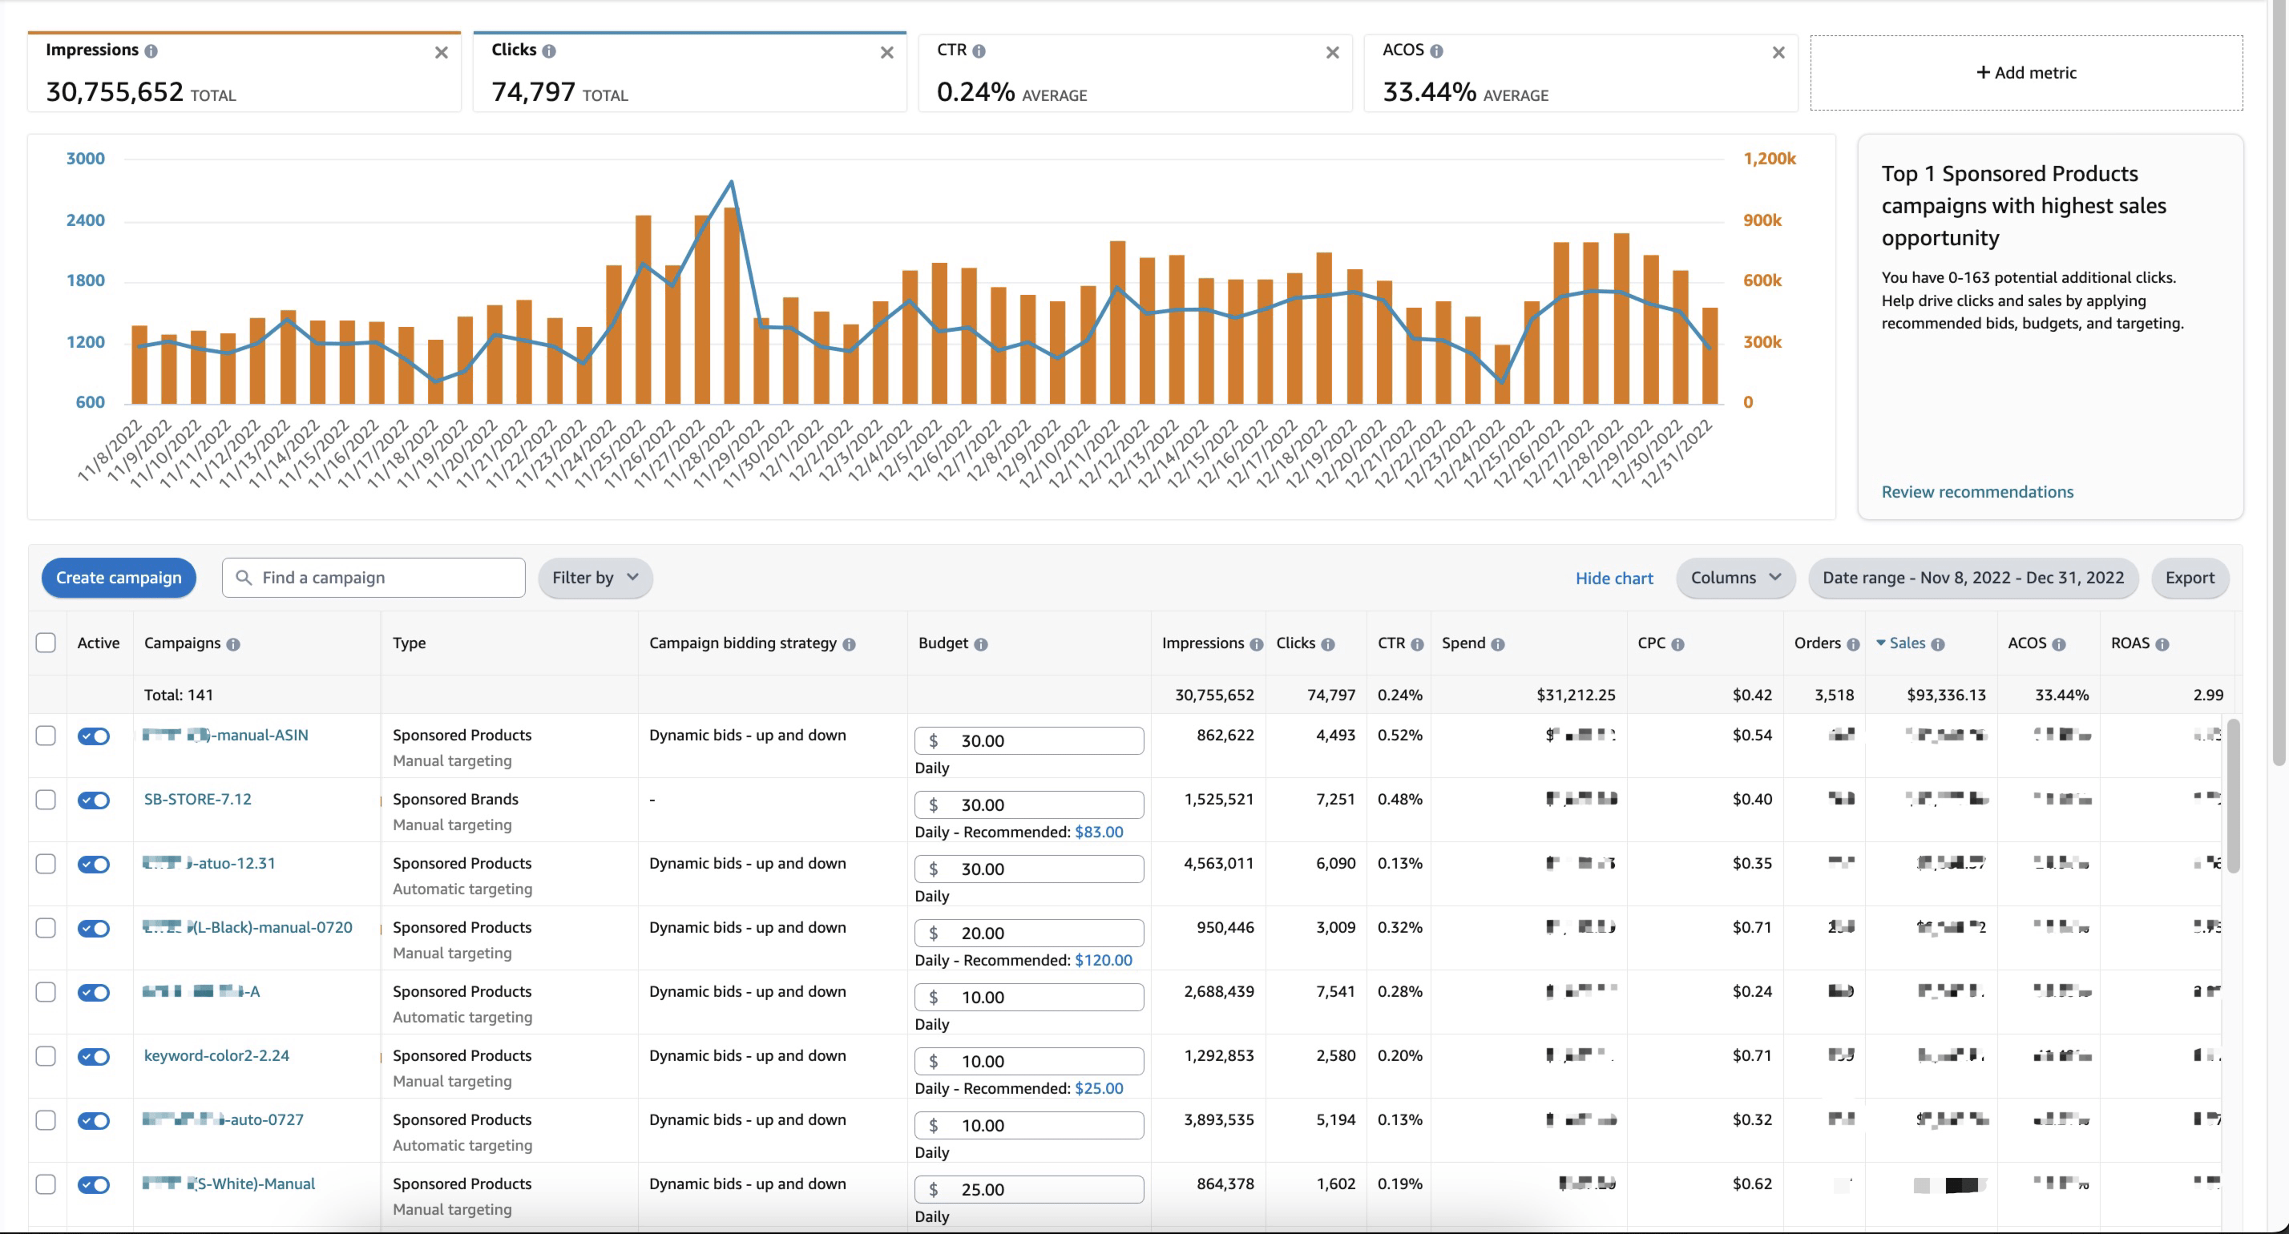The height and width of the screenshot is (1234, 2289).
Task: Click info icon beside Campaign bidding strategy header
Action: pos(849,644)
